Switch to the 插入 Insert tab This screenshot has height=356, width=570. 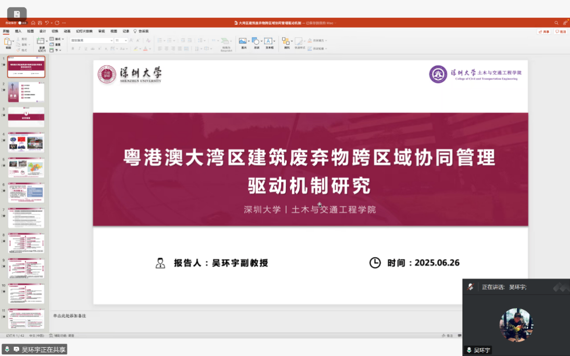(18, 31)
